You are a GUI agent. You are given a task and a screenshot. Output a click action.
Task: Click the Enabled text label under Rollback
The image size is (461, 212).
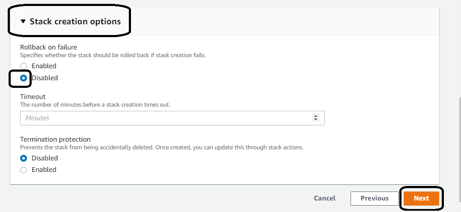(x=44, y=66)
